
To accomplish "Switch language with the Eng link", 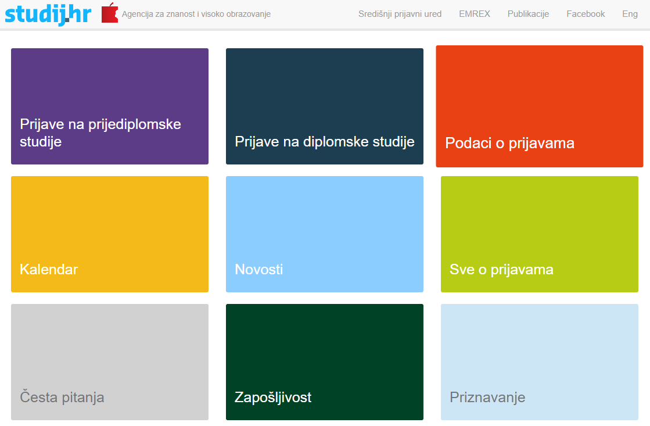I will [630, 14].
